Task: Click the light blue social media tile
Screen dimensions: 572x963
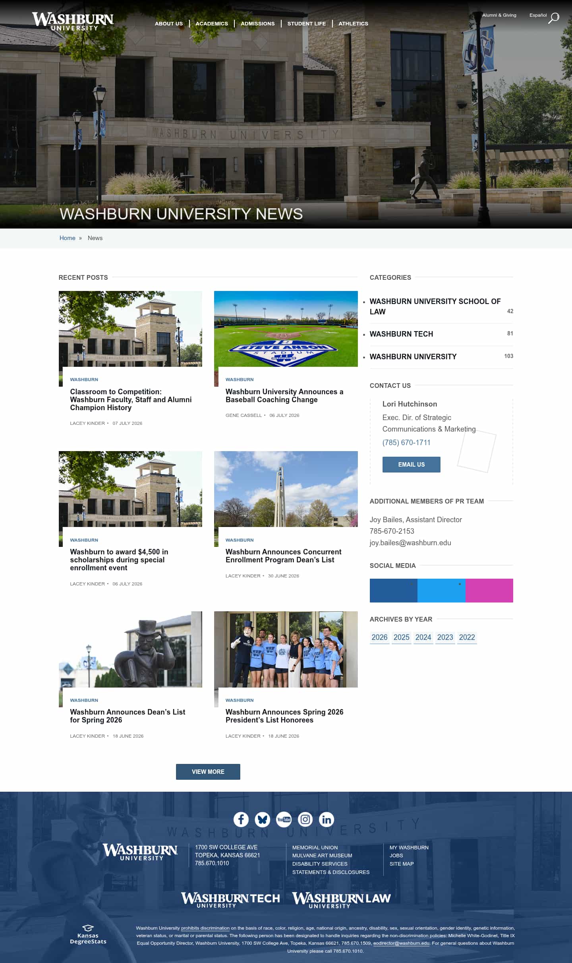Action: click(x=441, y=590)
